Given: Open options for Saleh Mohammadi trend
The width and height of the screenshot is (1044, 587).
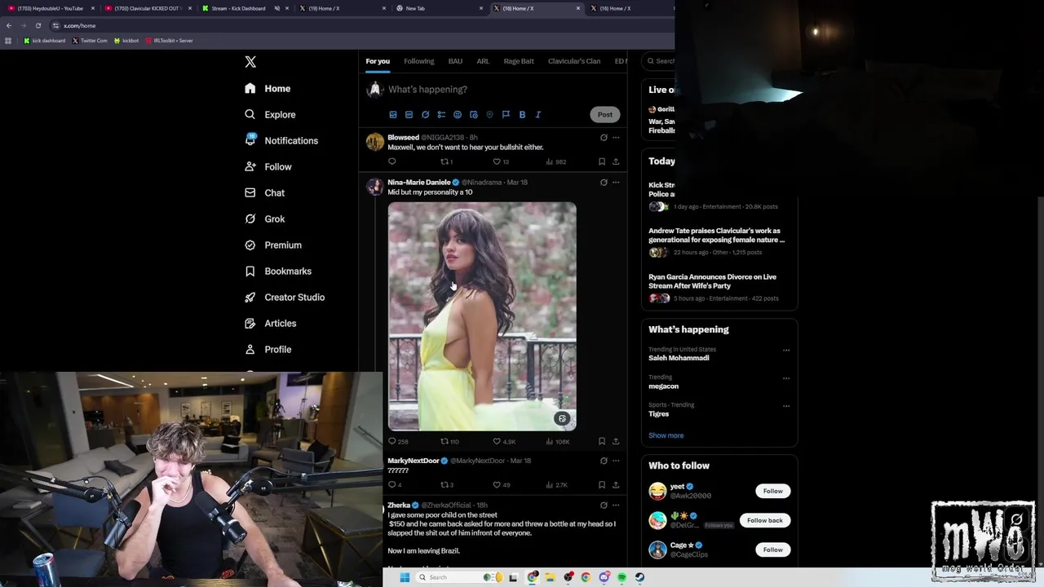Looking at the screenshot, I should pyautogui.click(x=786, y=351).
